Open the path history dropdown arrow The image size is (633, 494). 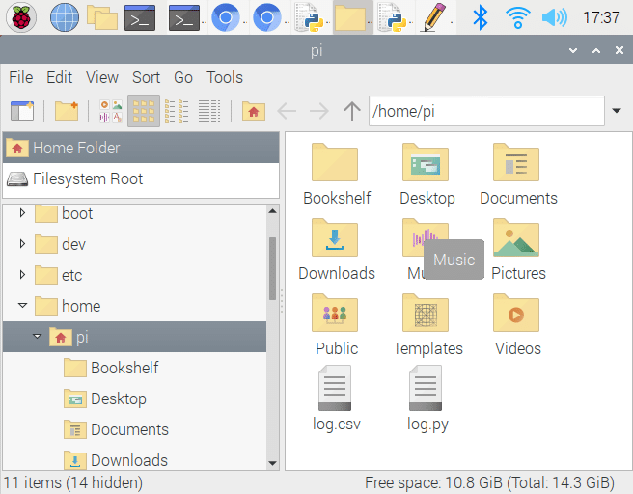pos(618,111)
